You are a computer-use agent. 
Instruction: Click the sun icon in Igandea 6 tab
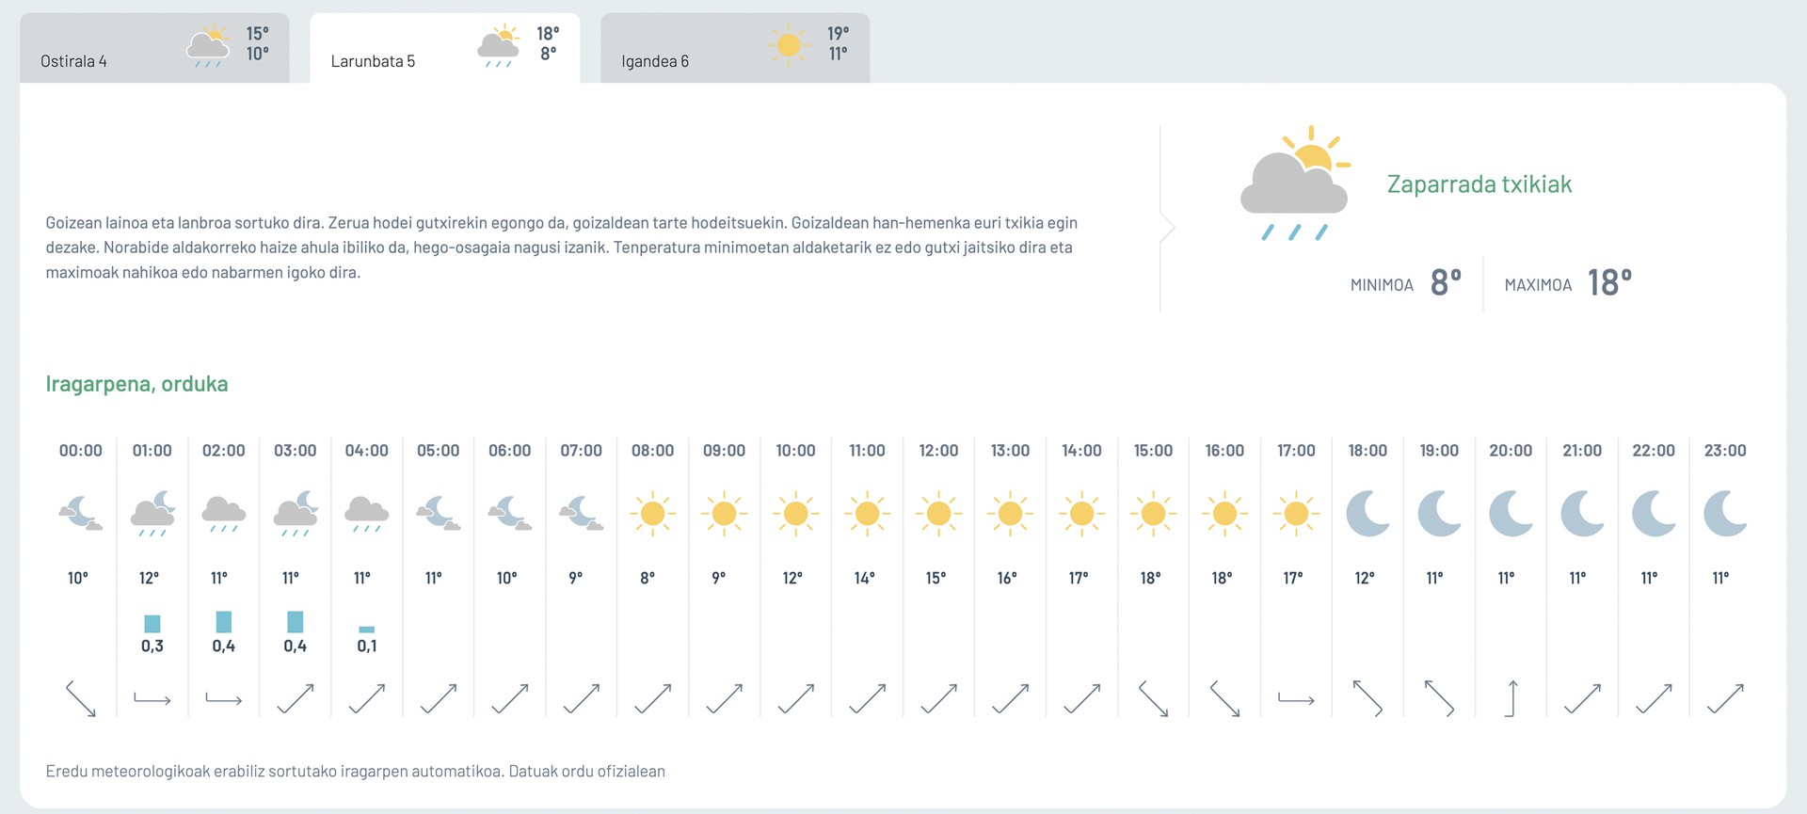[x=789, y=44]
